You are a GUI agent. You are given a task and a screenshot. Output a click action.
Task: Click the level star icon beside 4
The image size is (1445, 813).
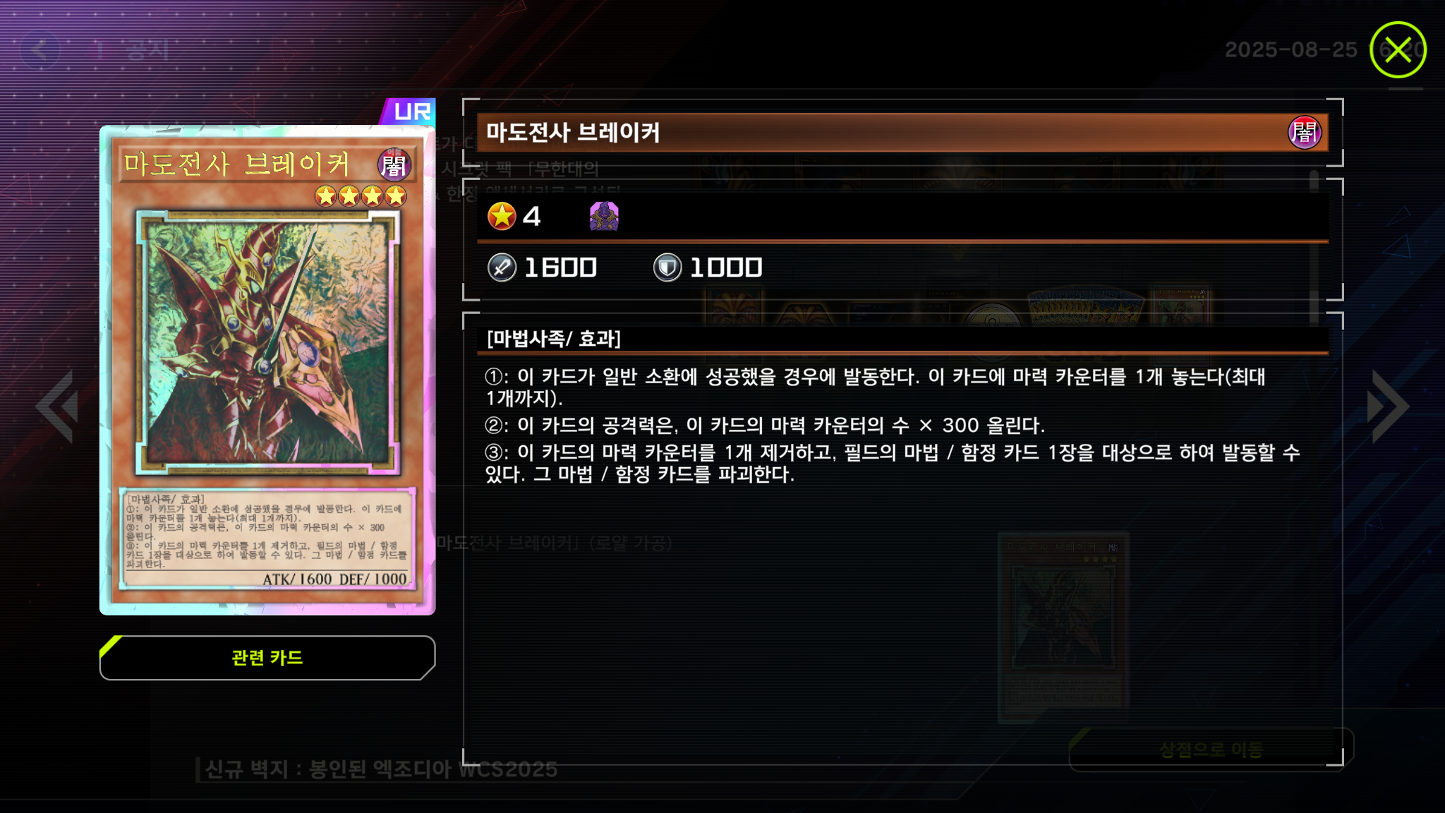(x=502, y=216)
